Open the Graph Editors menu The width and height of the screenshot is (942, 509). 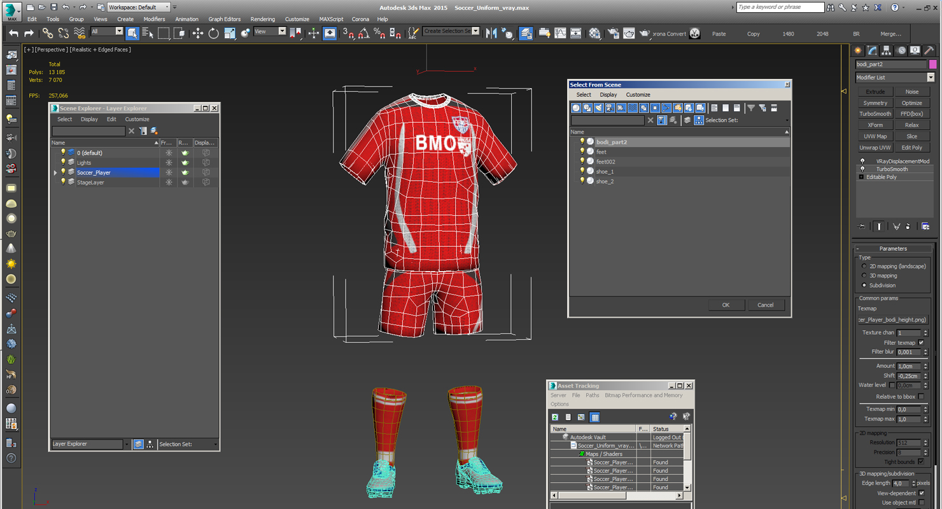point(225,19)
